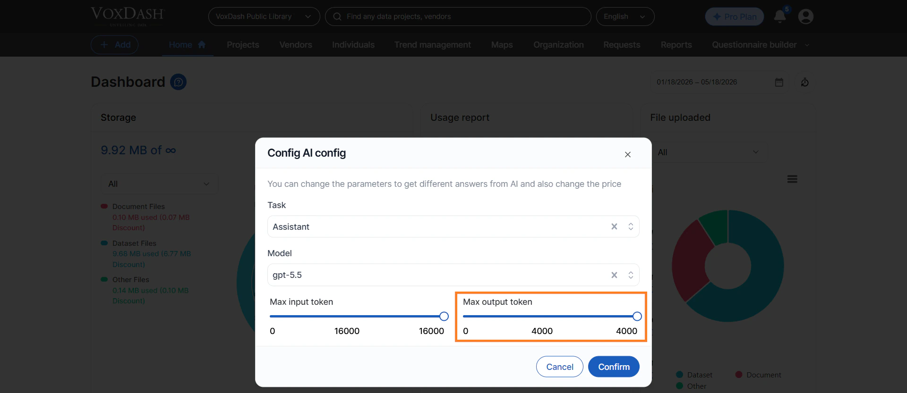
Task: Click the Add button
Action: coord(114,45)
